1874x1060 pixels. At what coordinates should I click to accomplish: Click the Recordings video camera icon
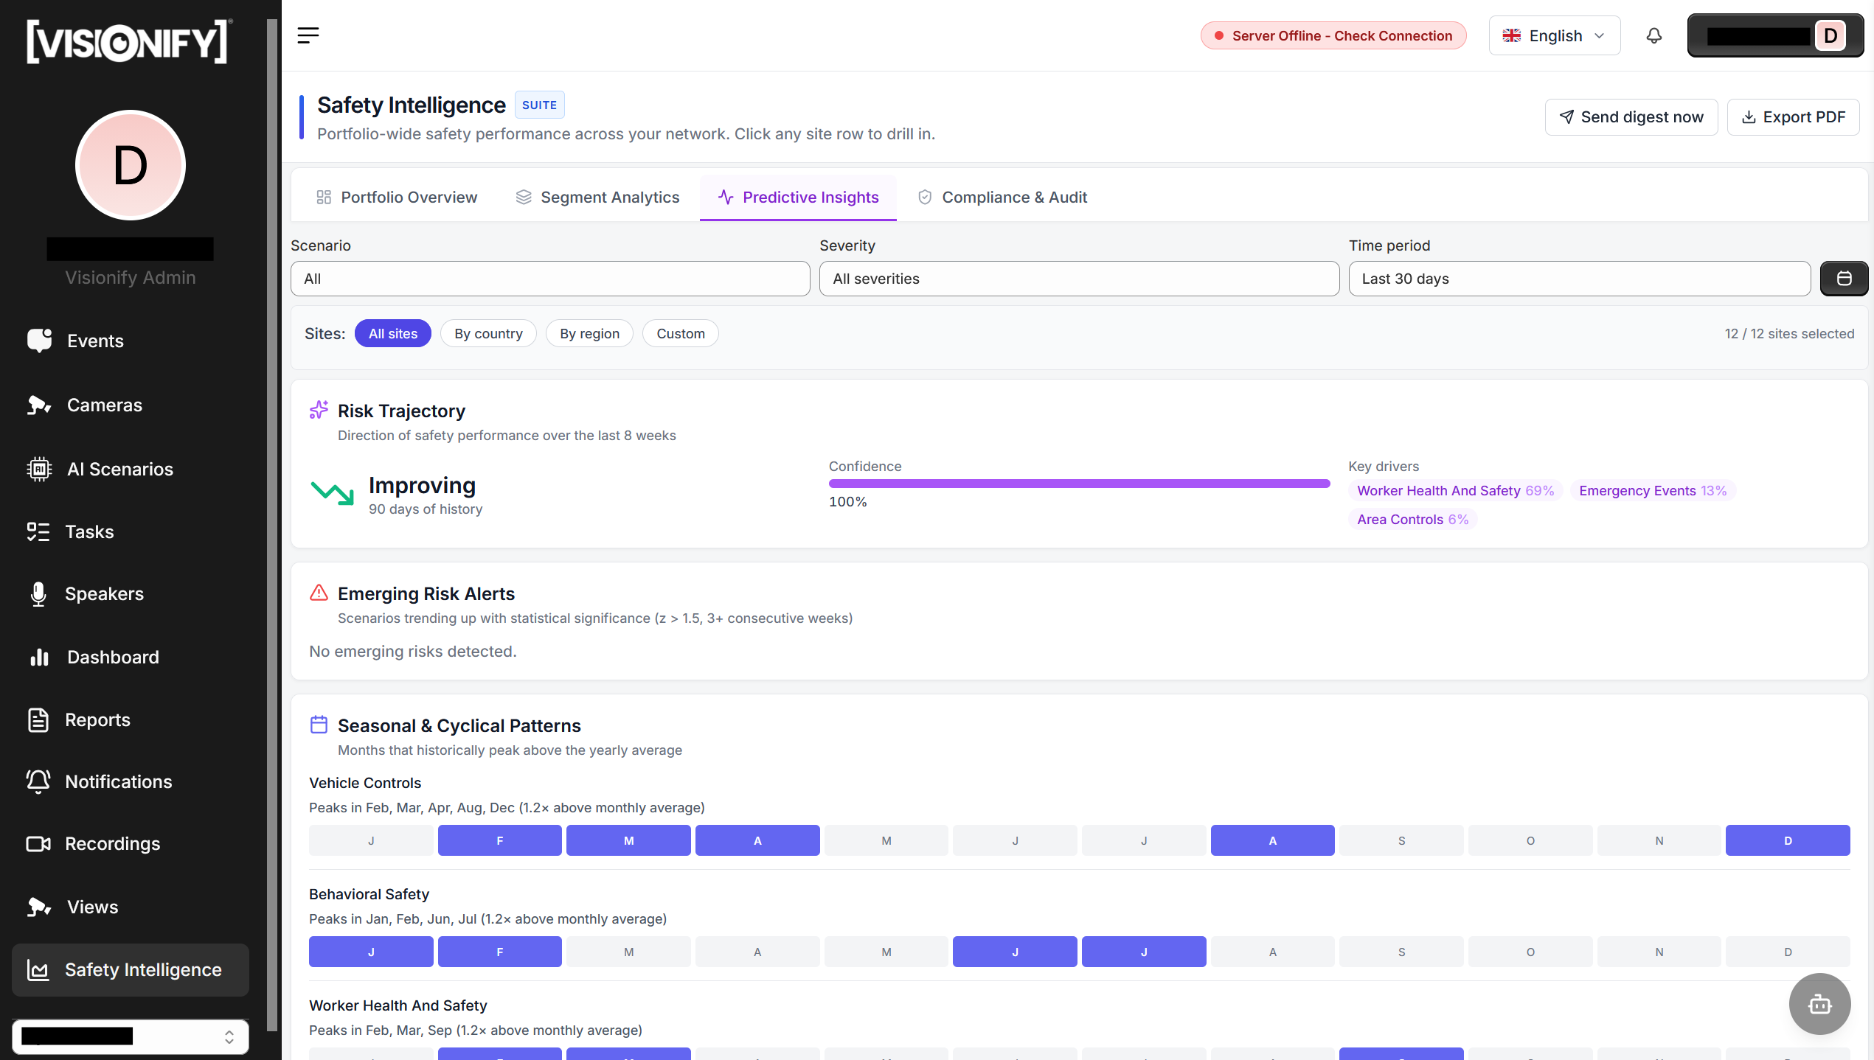click(38, 843)
